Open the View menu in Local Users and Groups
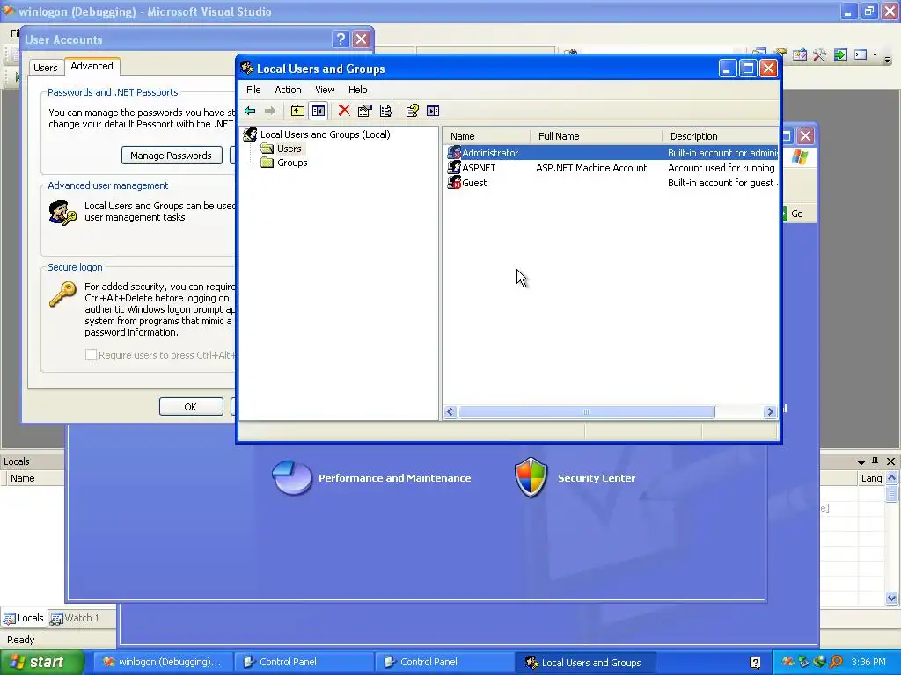Image resolution: width=901 pixels, height=675 pixels. [x=325, y=90]
